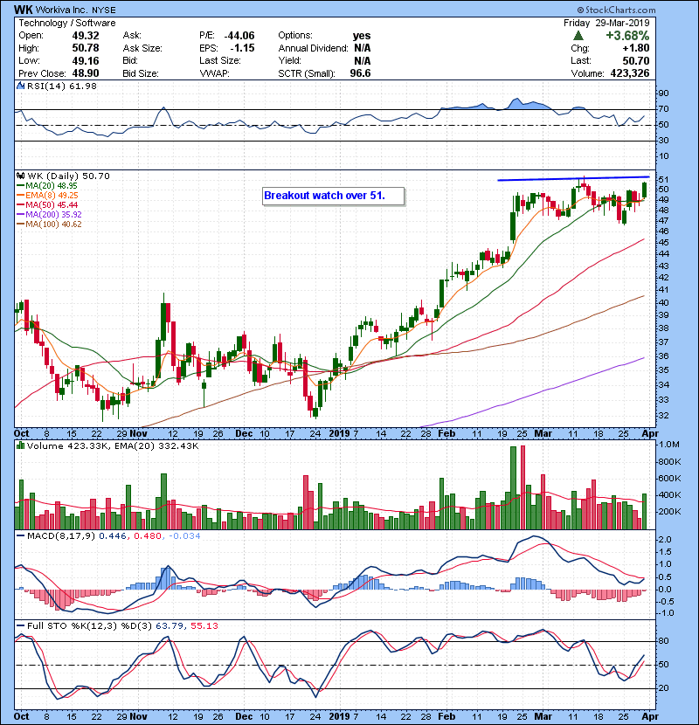Viewport: 699px width, 725px height.
Task: Click the Low 49.16 value
Action: pyautogui.click(x=86, y=60)
